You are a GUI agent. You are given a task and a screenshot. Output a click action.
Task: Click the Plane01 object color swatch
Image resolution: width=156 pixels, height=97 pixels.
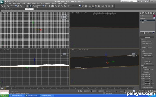pos(154,16)
